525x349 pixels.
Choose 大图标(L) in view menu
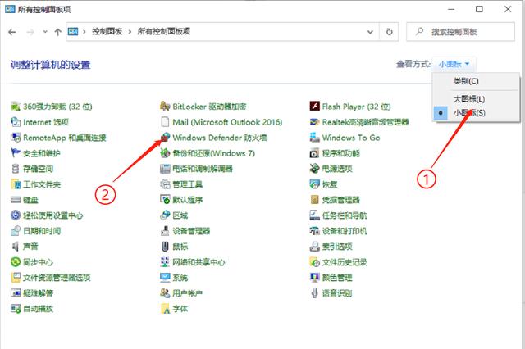pyautogui.click(x=468, y=99)
